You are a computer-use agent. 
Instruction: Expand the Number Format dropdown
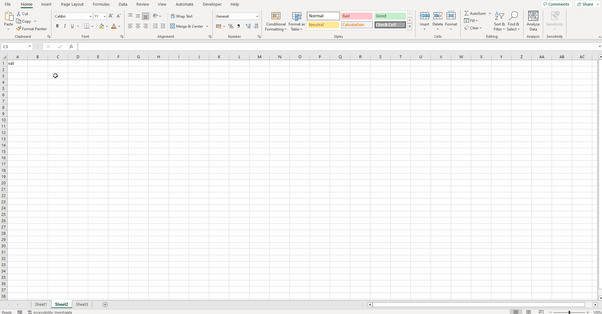(x=257, y=16)
